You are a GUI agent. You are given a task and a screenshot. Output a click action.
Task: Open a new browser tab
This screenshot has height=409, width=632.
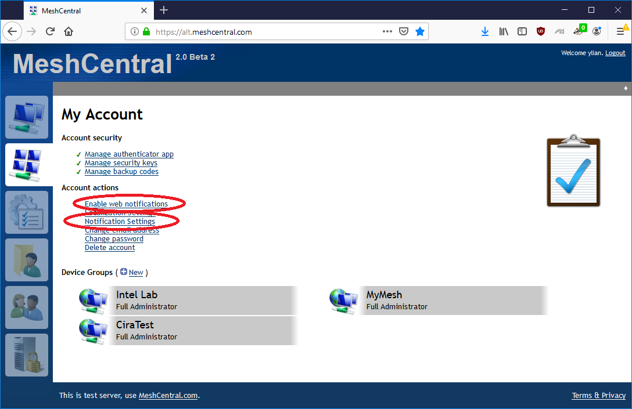163,10
